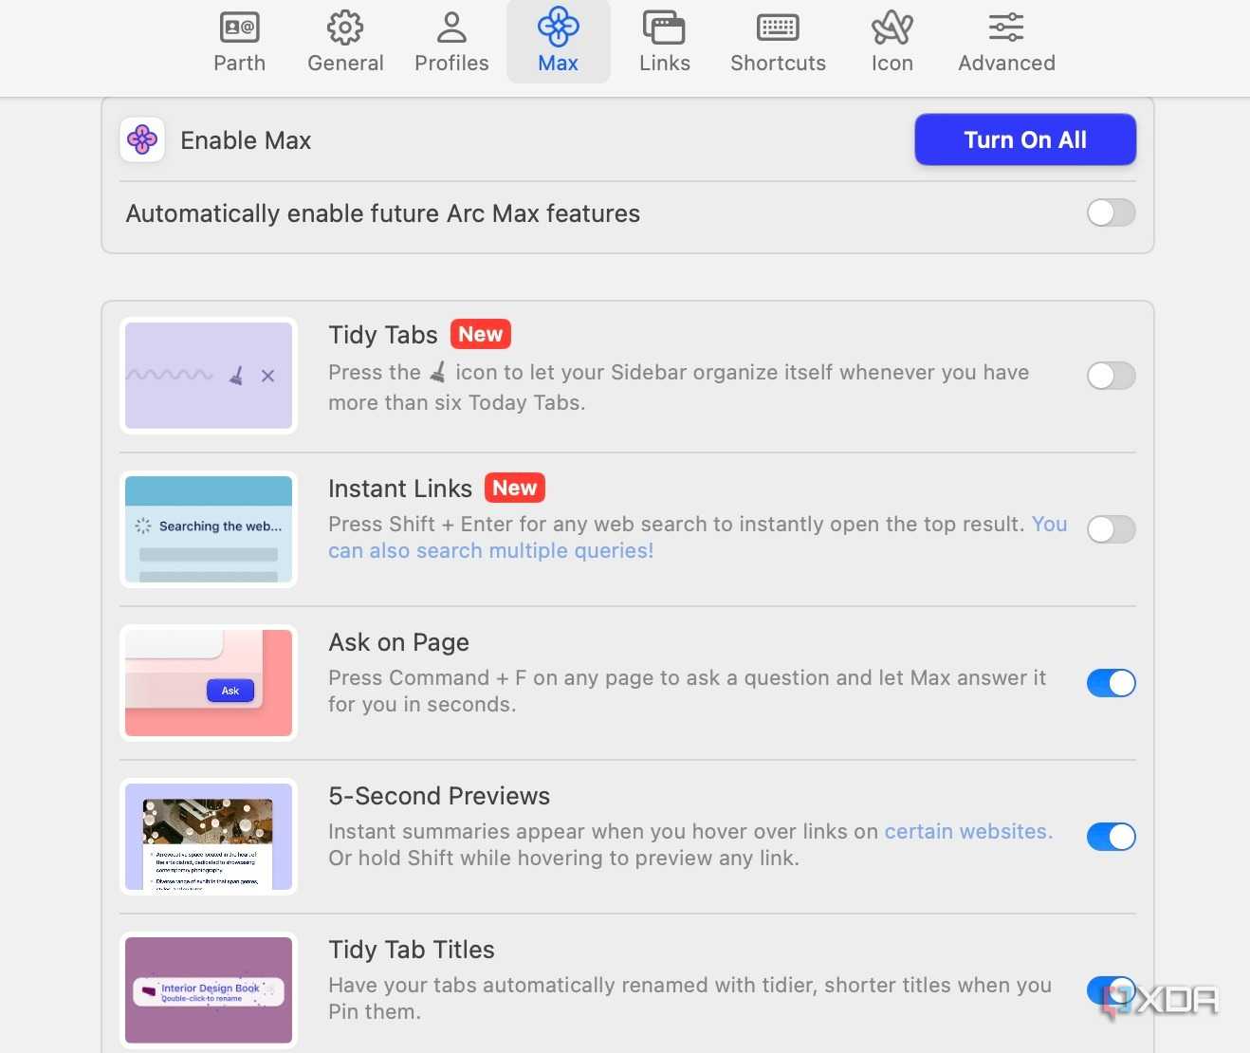Viewport: 1250px width, 1053px height.
Task: Open the 'certain websites' link
Action: [968, 831]
